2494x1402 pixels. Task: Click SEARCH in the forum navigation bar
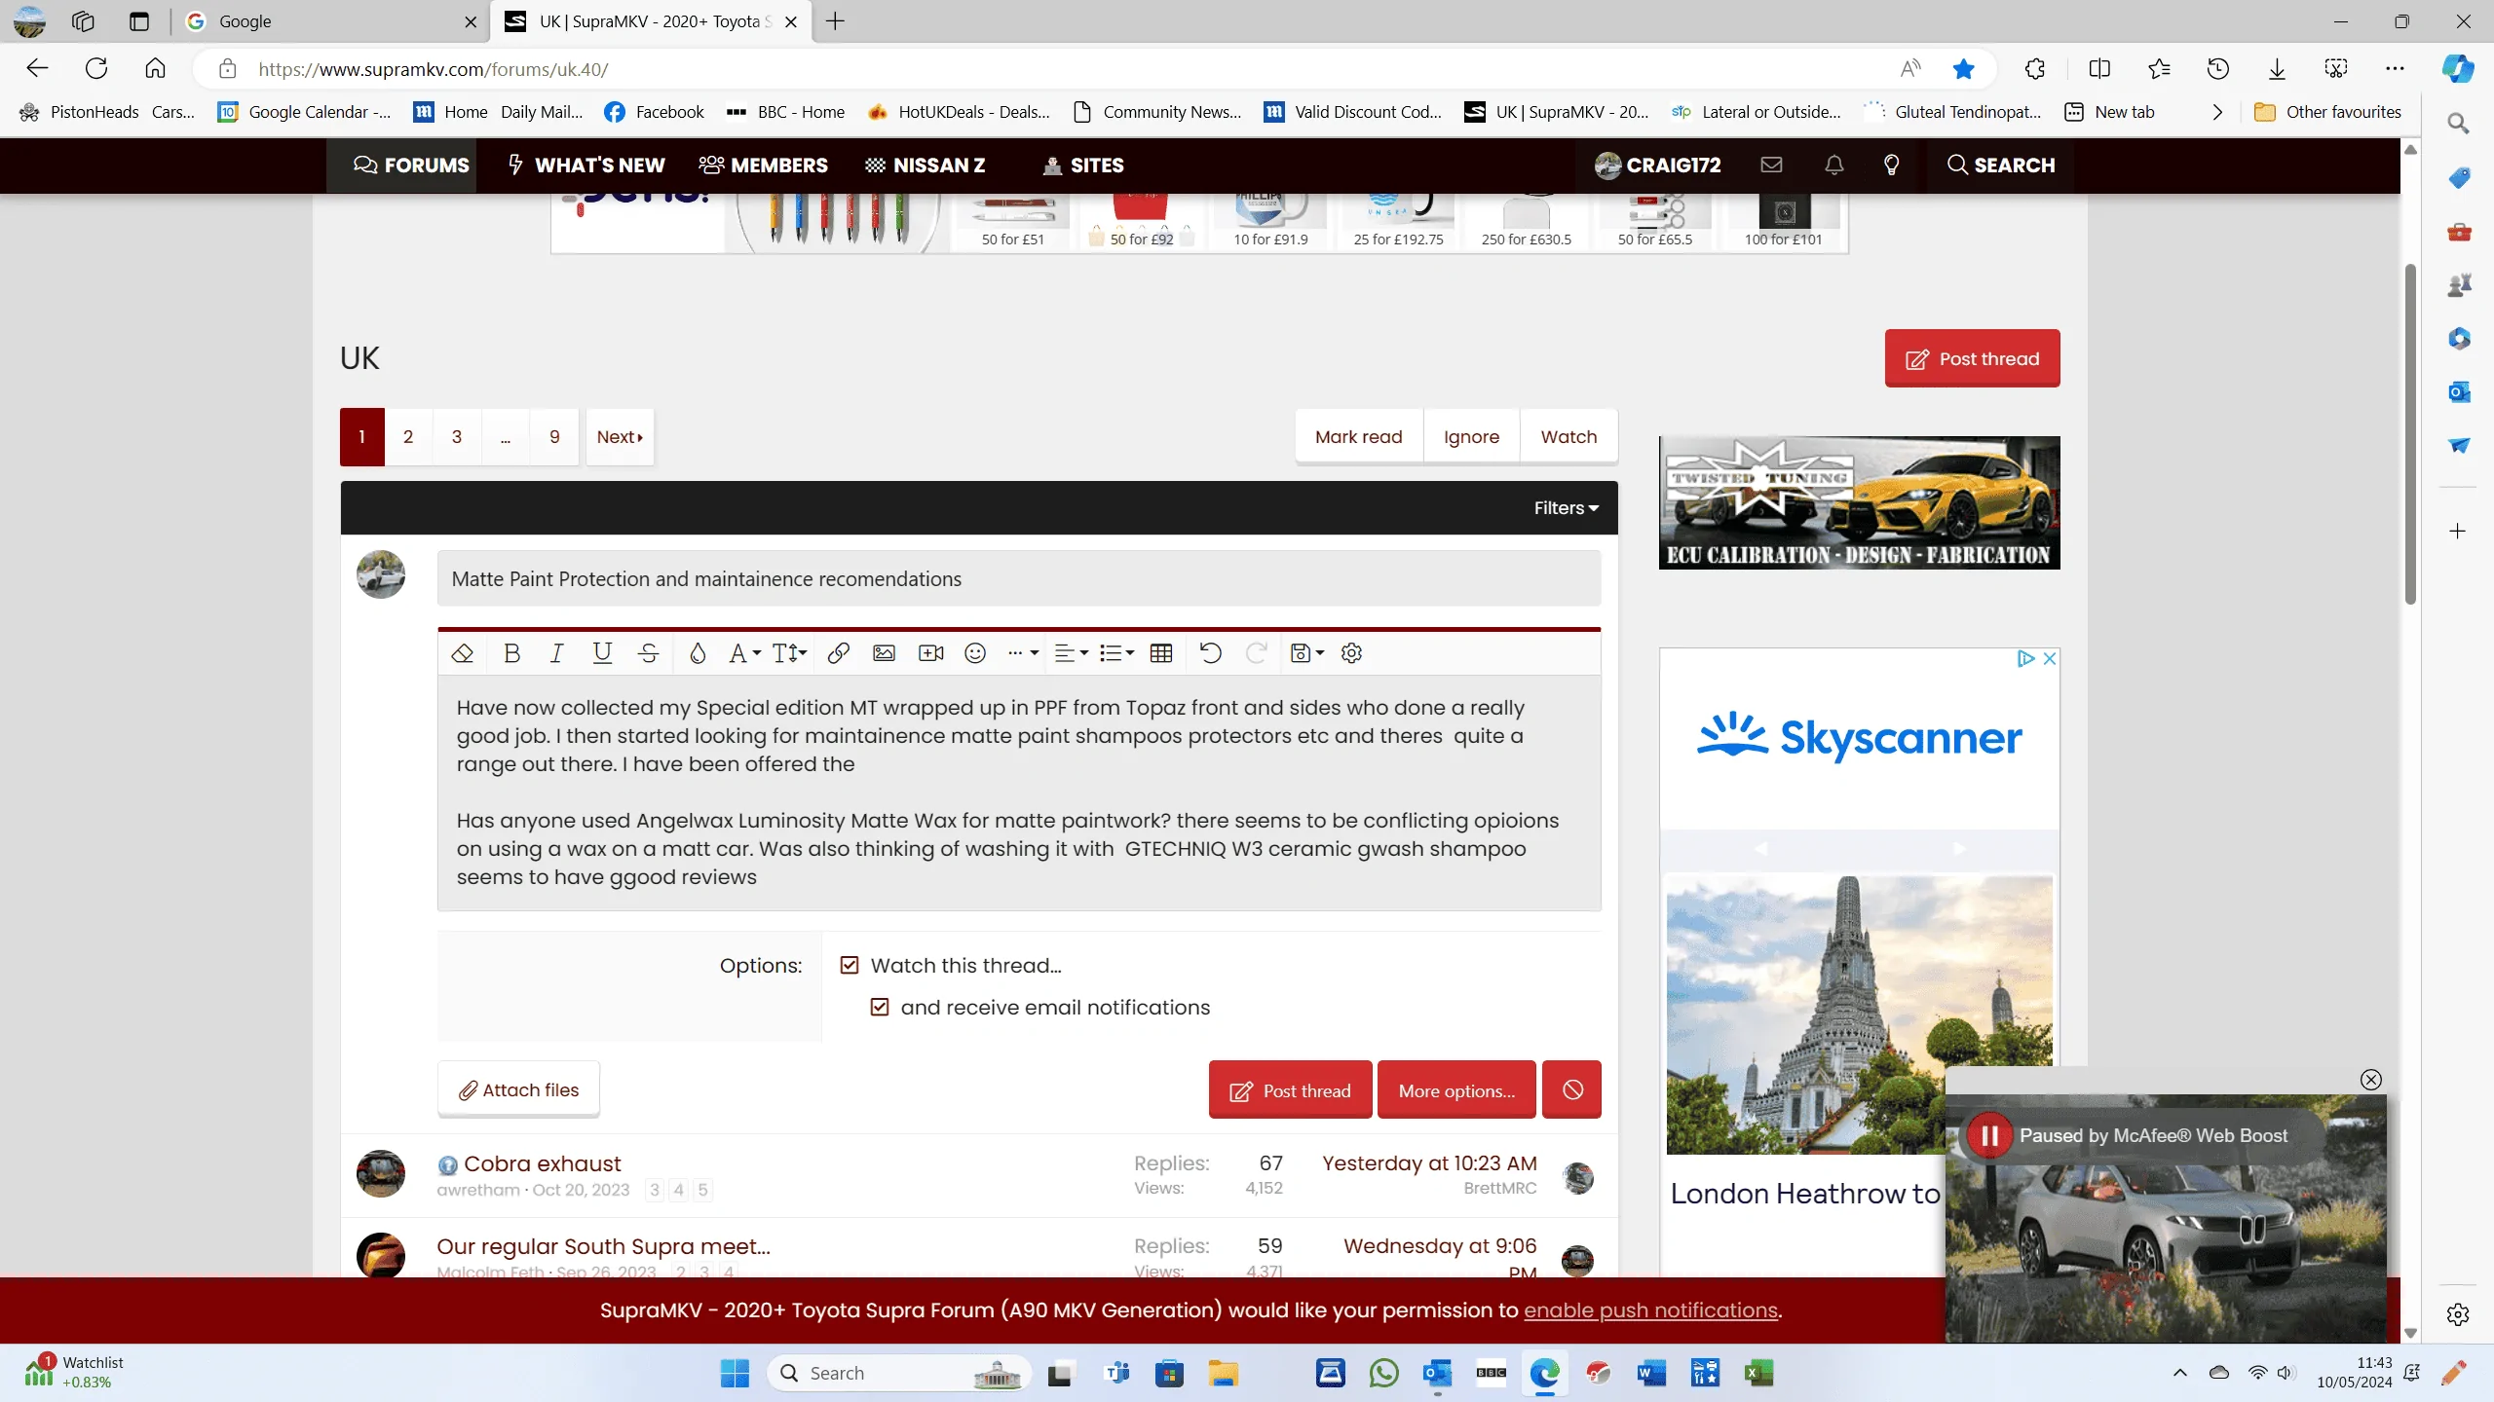(x=2001, y=165)
